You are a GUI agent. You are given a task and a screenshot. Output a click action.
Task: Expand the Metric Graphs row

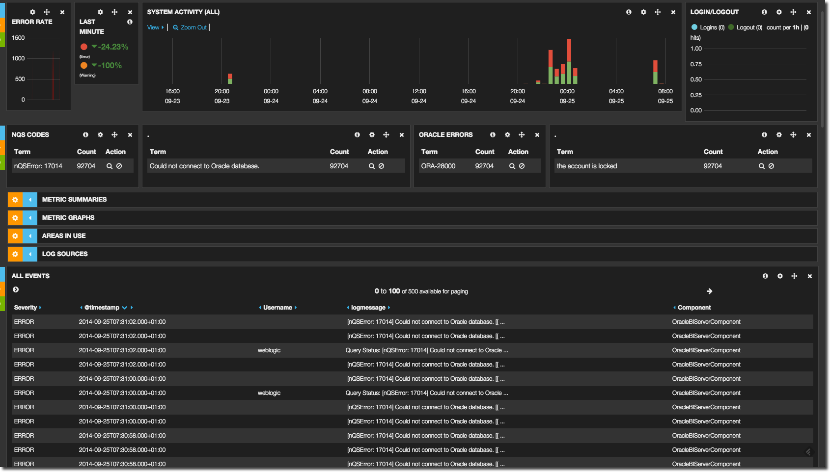pyautogui.click(x=30, y=218)
